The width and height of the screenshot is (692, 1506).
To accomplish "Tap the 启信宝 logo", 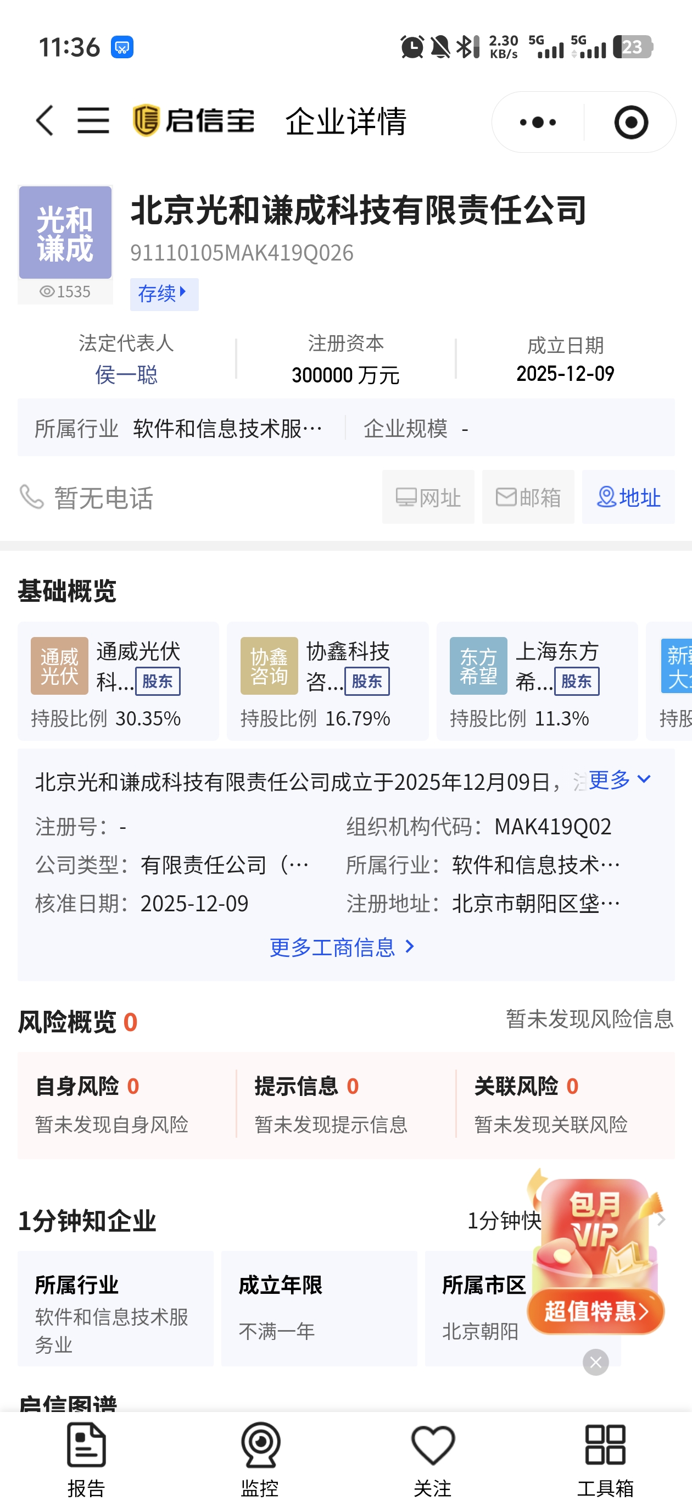I will click(x=193, y=121).
